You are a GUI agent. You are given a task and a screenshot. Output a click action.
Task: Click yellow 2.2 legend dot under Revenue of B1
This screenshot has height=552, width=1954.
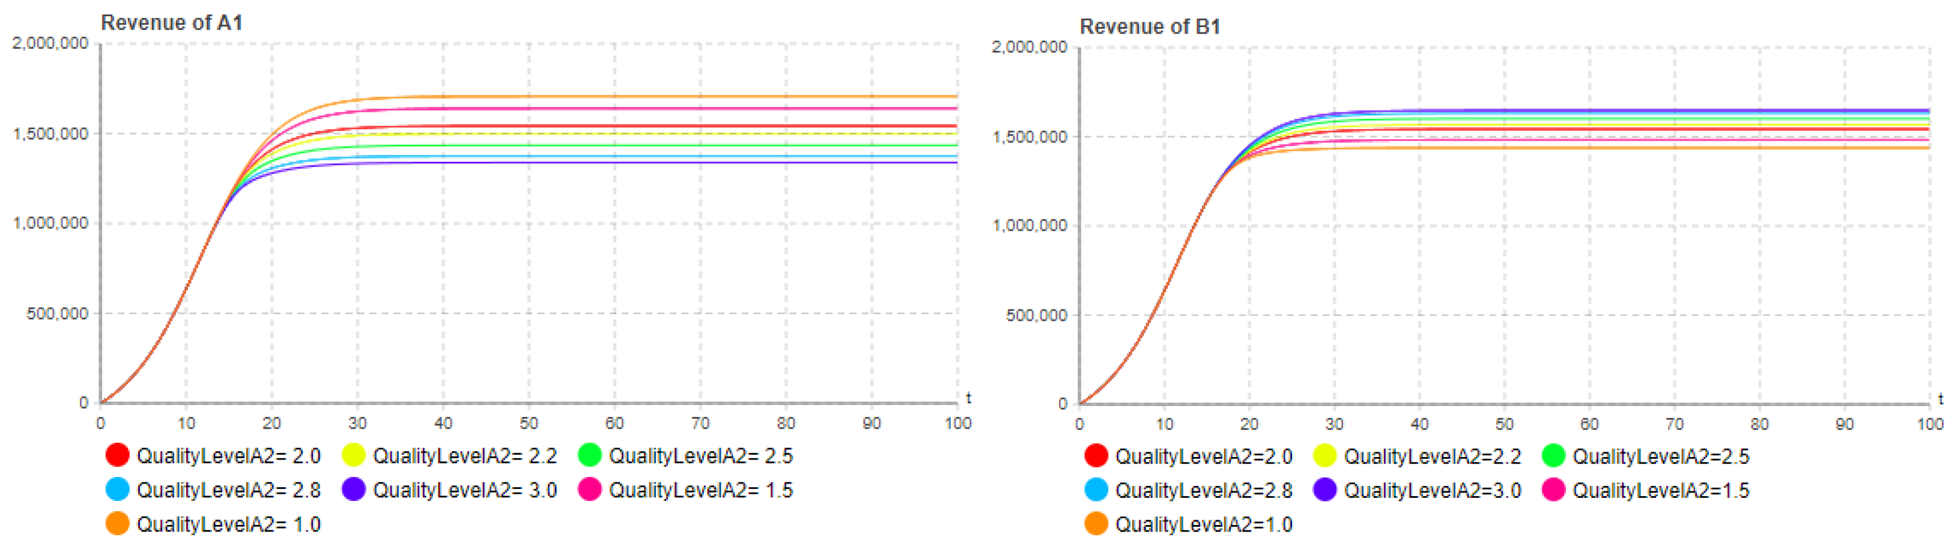(x=1324, y=456)
